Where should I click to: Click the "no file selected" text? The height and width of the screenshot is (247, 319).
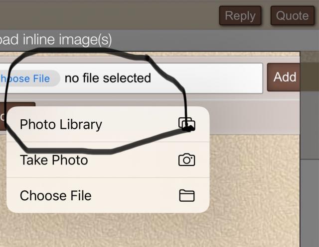[x=108, y=78]
